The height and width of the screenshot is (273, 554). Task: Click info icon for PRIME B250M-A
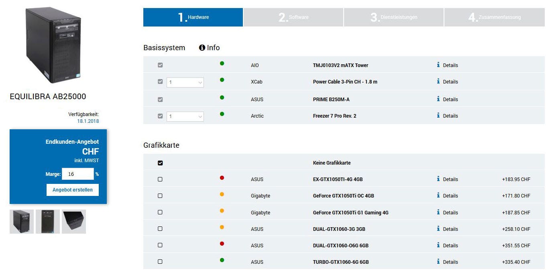click(x=438, y=99)
